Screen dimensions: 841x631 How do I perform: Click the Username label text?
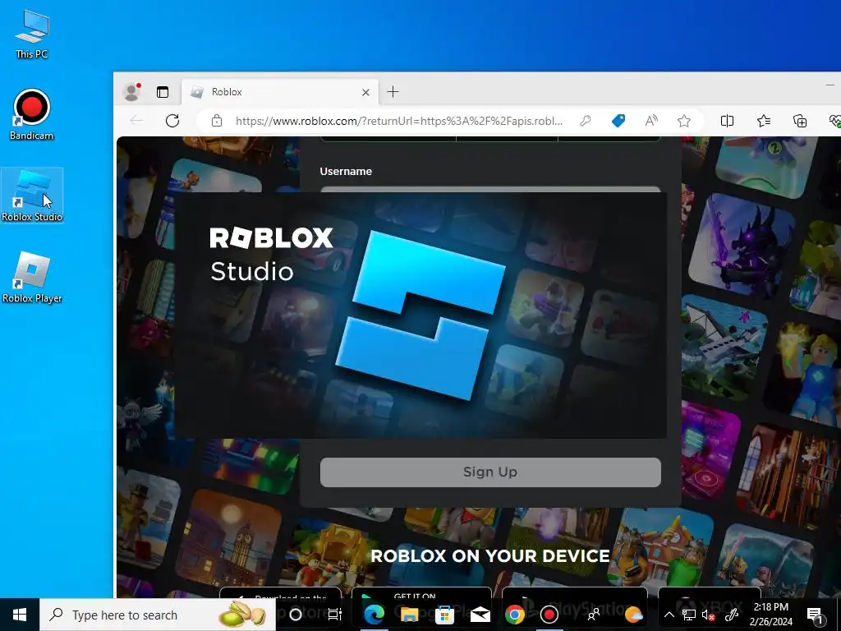[x=346, y=171]
